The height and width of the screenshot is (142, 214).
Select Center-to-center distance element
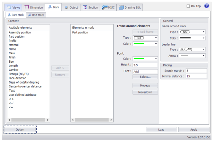point(25,86)
